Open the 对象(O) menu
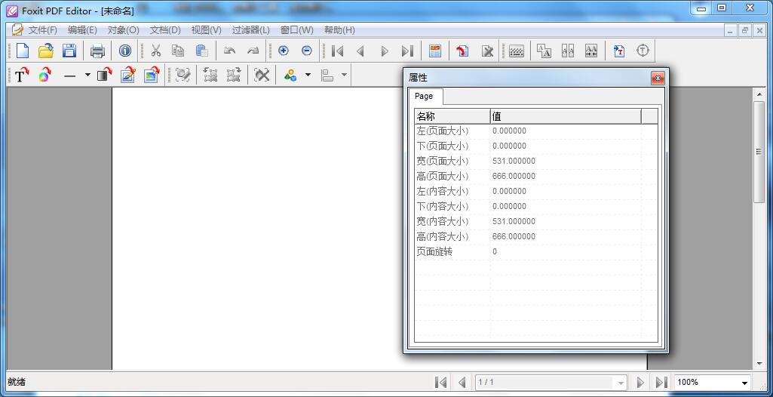Viewport: 773px width, 397px height. click(x=123, y=30)
